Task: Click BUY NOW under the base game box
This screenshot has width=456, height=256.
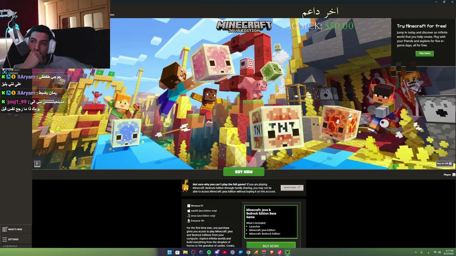Action: 271,246
